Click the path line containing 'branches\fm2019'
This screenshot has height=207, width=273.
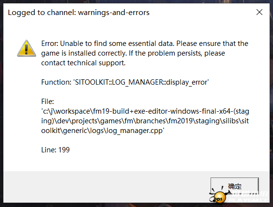(145, 121)
